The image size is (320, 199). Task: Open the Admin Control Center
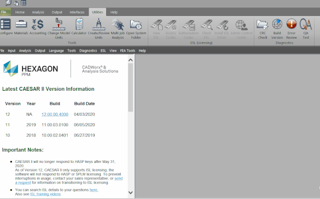[241, 29]
